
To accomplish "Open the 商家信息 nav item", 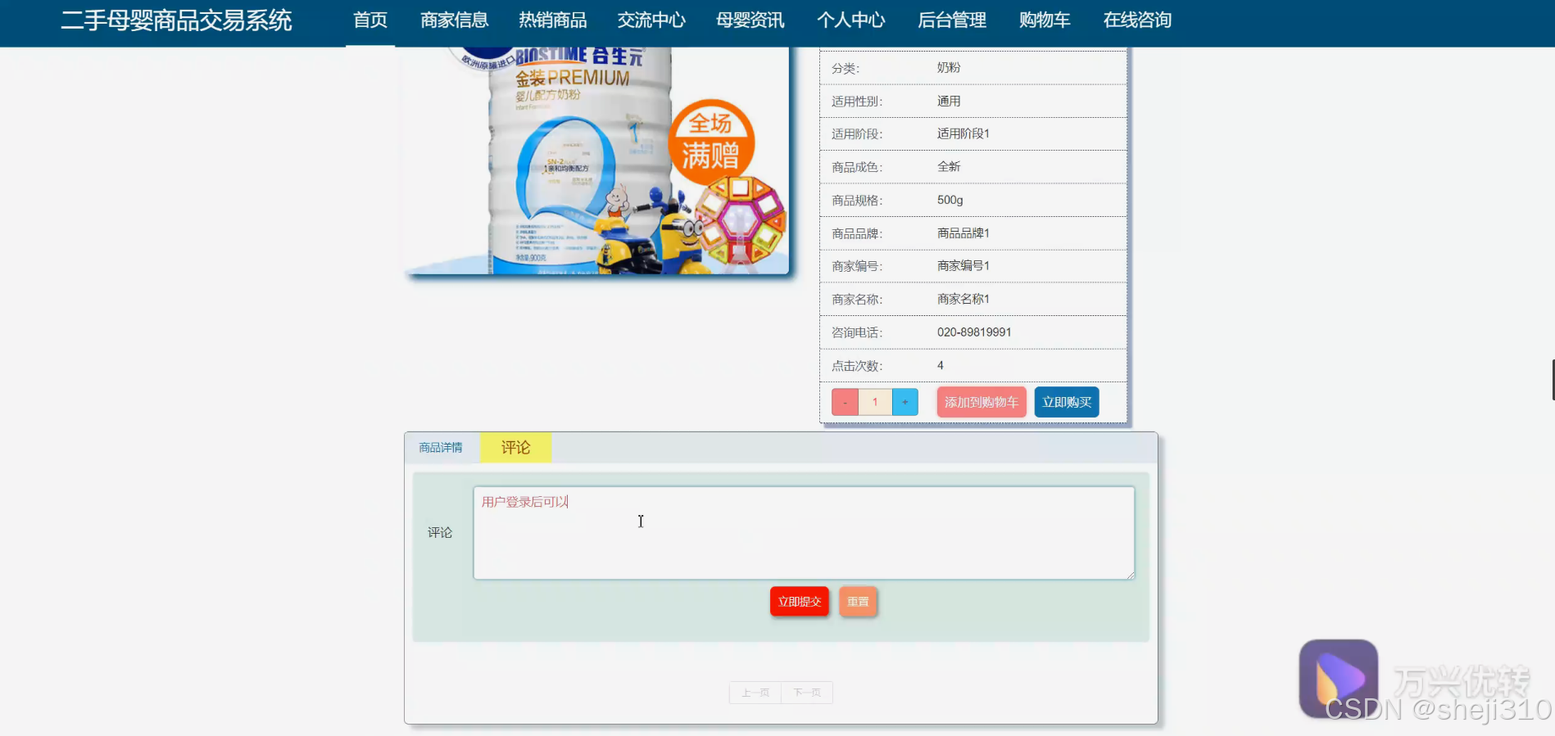I will [x=454, y=20].
